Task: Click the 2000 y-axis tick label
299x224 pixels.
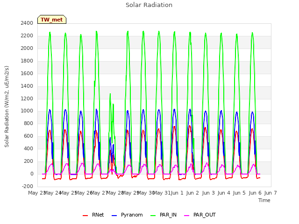Action: [x=27, y=48]
